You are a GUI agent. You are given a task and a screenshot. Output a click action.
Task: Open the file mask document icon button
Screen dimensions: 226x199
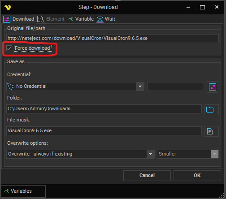point(211,131)
